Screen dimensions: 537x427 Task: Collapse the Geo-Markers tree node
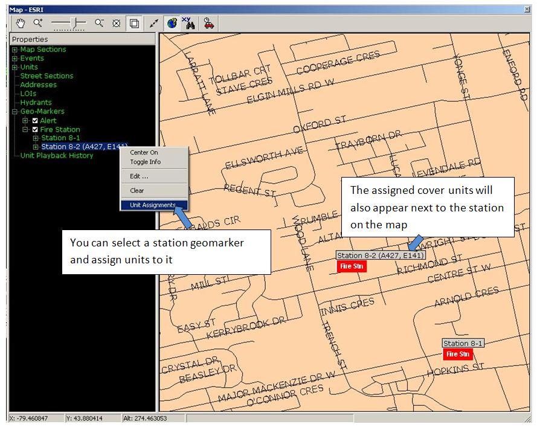tap(14, 112)
